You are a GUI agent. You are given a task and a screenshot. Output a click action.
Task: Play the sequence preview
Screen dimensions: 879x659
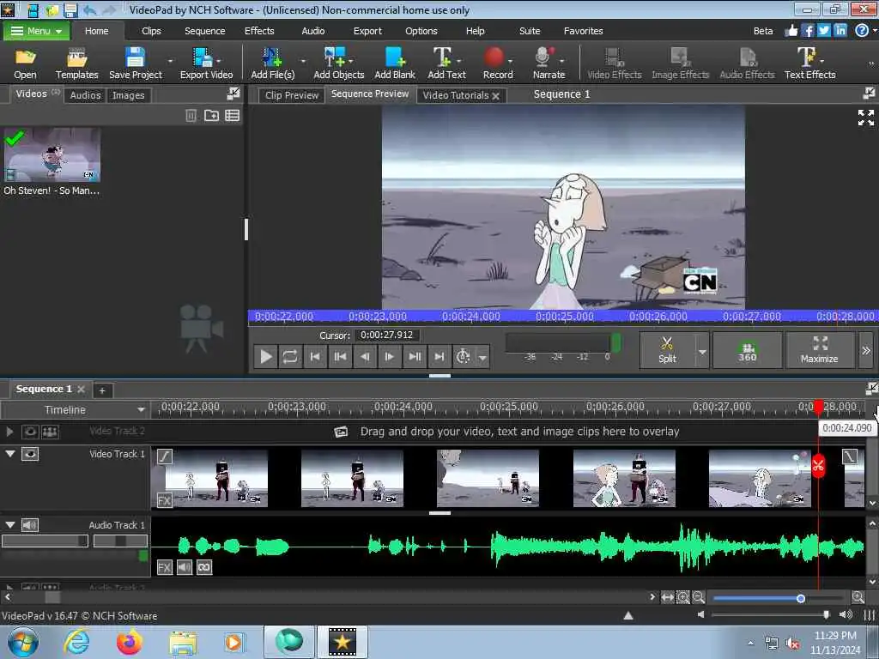tap(266, 356)
